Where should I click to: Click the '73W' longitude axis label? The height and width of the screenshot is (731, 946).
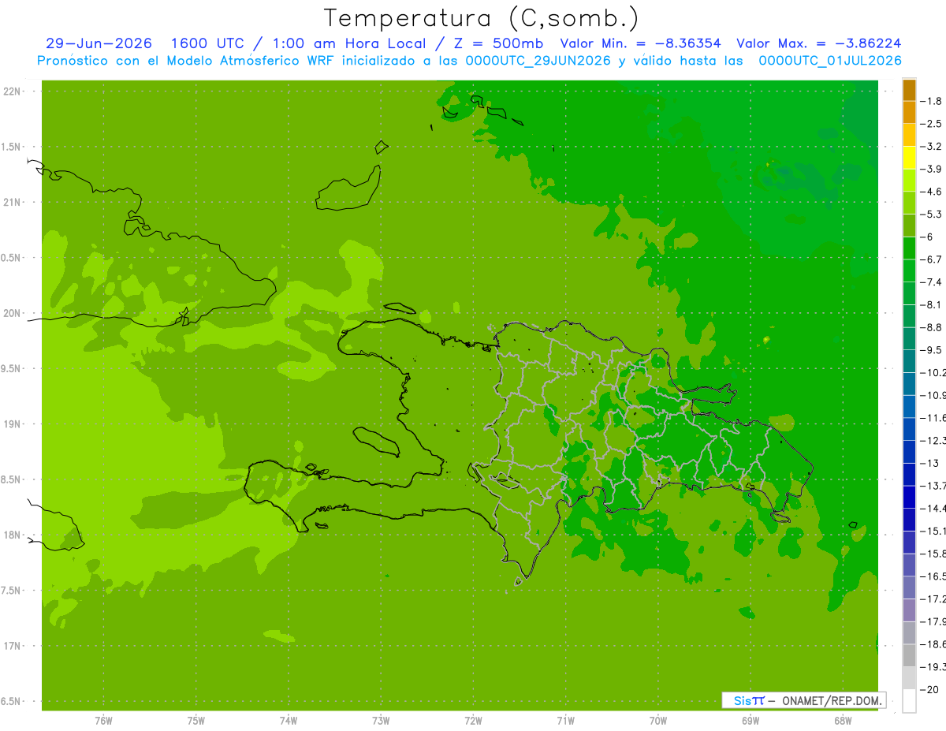(x=381, y=720)
